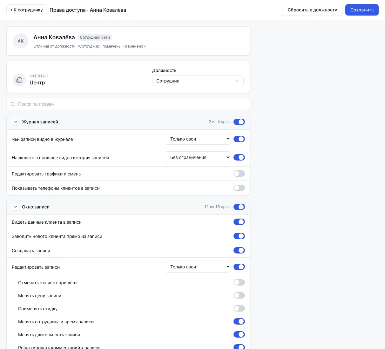
Task: Toggle the whole «Окно записи» group switch
Action: click(239, 207)
